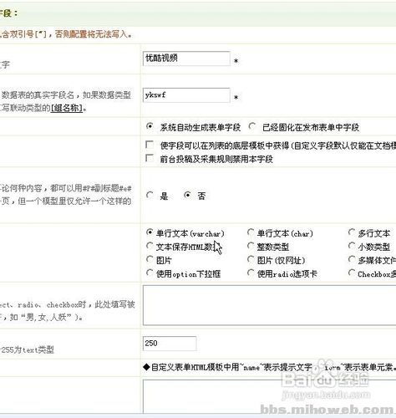Image resolution: width=396 pixels, height=418 pixels.
Task: Click the max length field showing 250
Action: (x=170, y=344)
